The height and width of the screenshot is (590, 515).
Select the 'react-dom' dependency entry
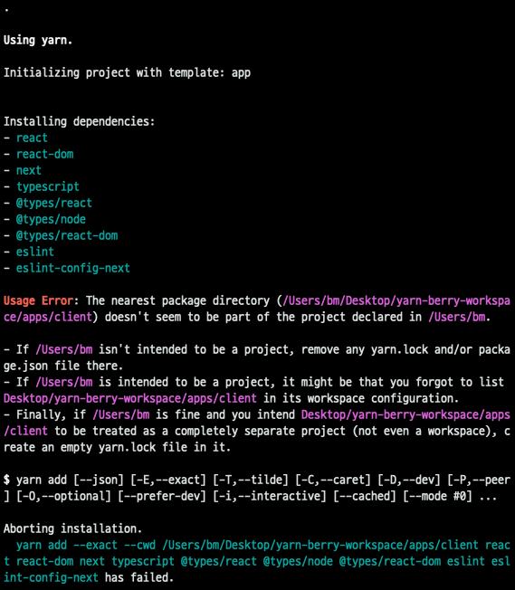[44, 154]
